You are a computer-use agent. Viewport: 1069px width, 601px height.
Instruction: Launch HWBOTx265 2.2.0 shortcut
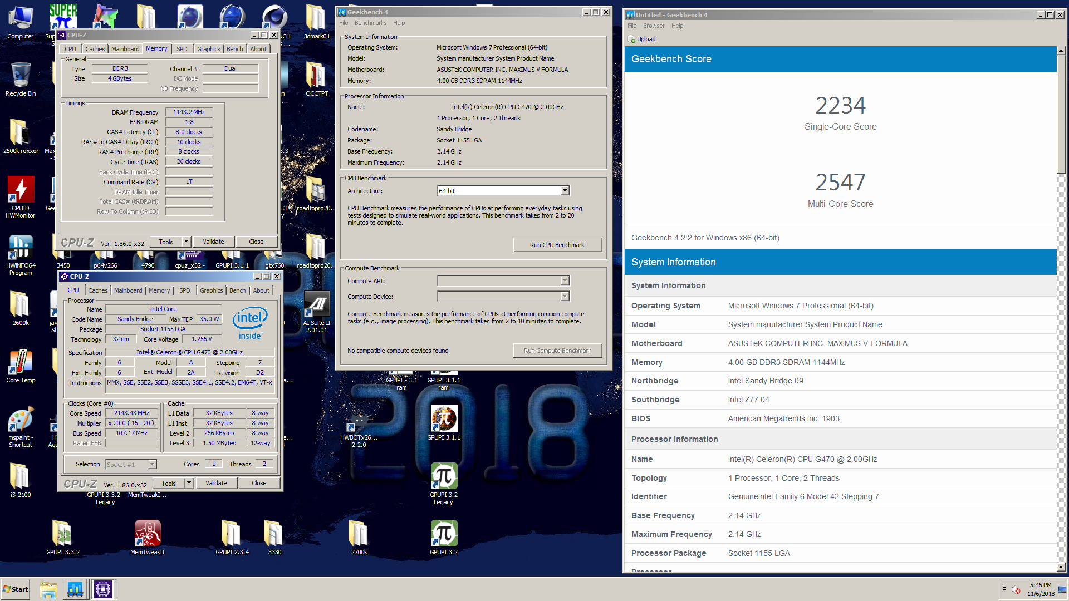pyautogui.click(x=359, y=430)
